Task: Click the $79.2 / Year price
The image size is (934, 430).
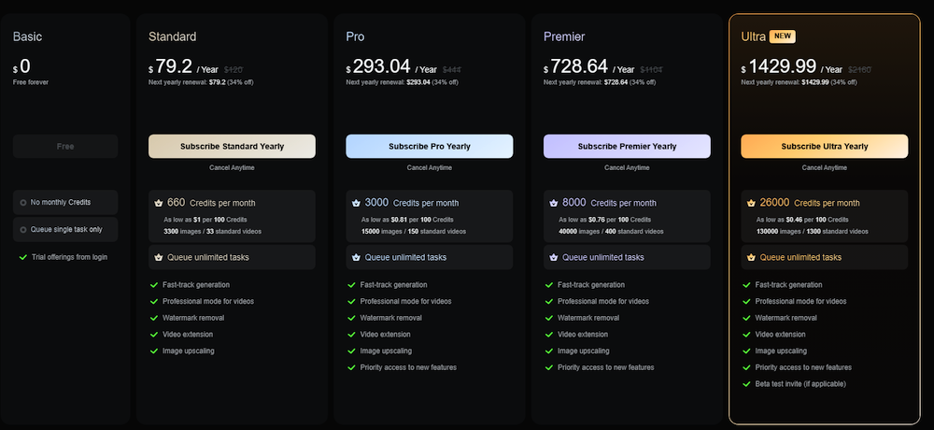Action: pos(183,66)
